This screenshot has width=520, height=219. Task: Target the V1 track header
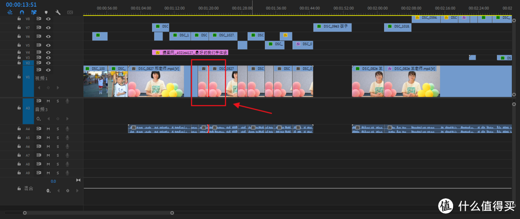point(28,81)
